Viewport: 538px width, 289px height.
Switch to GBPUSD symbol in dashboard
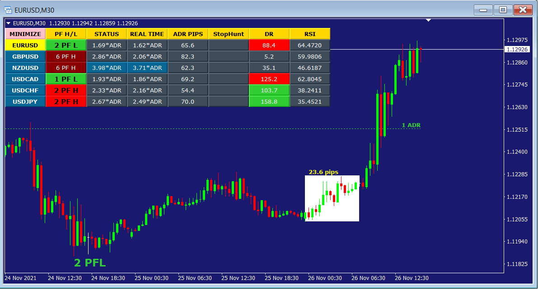[25, 56]
